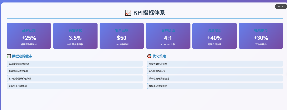Click the target icon beside 优化策略
This screenshot has width=287, height=110.
click(x=149, y=56)
